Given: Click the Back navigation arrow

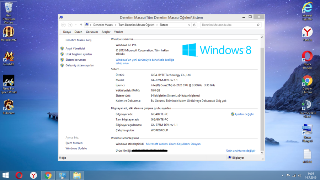Looking at the screenshot, I should point(64,25).
